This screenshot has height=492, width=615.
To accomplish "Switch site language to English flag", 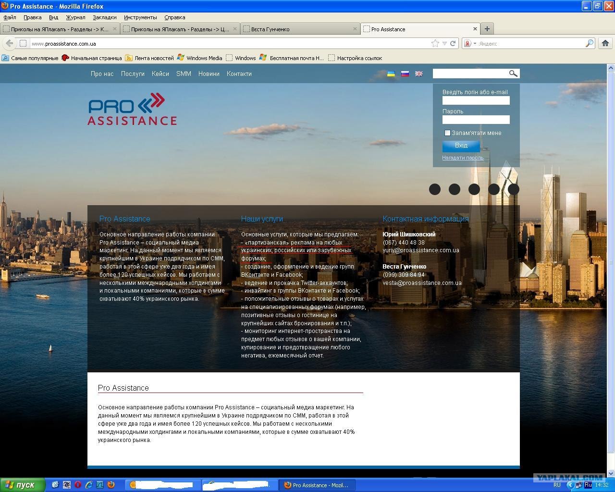I will point(419,74).
